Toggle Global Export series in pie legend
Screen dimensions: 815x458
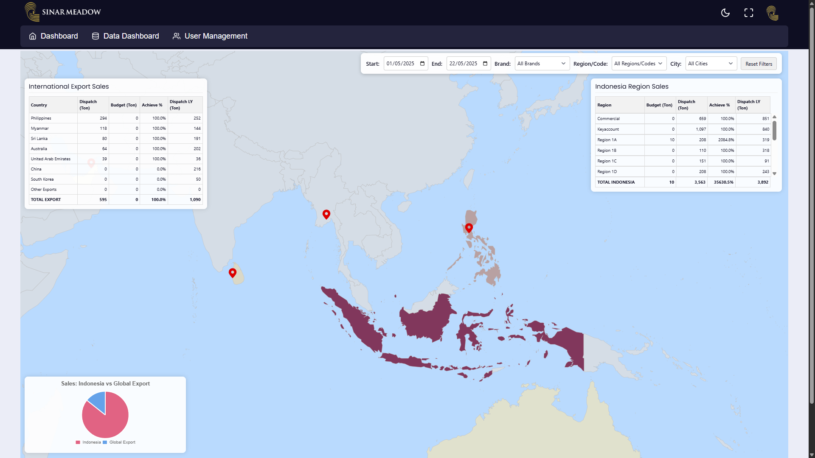click(x=119, y=442)
